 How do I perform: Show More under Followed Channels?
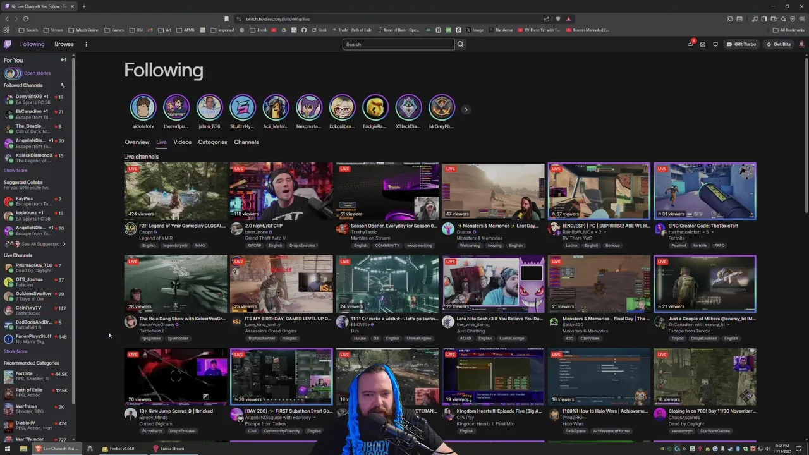(x=16, y=170)
